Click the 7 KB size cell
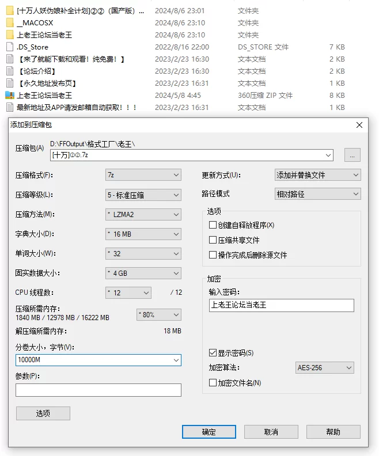The width and height of the screenshot is (379, 456). pos(337,47)
